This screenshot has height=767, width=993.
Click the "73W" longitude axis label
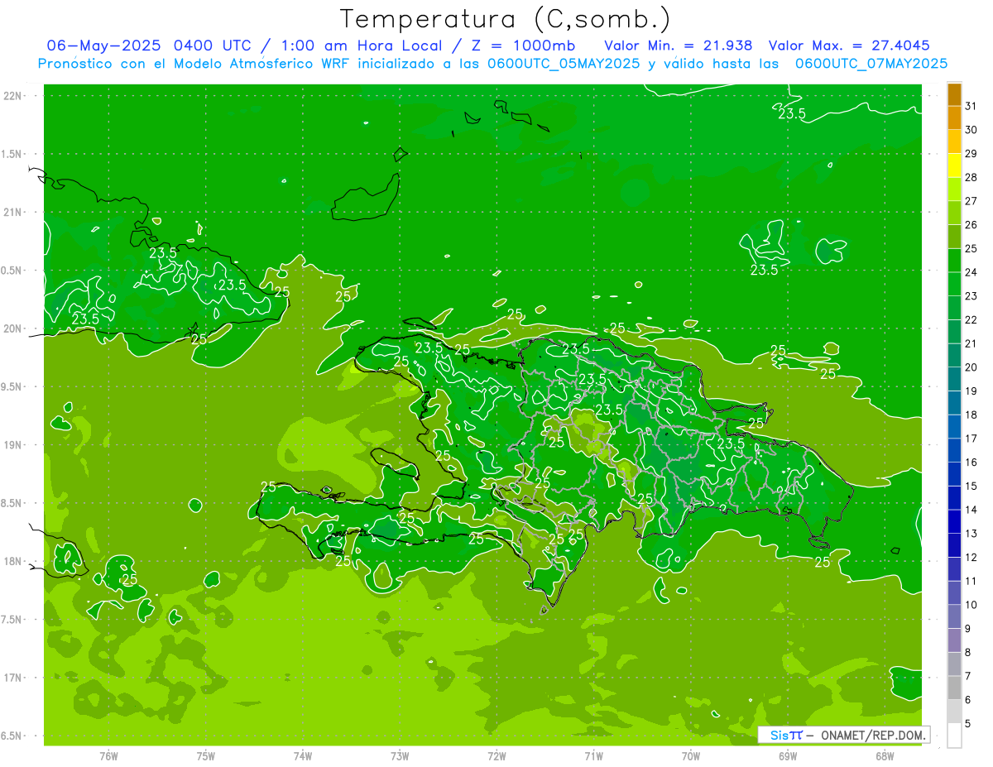(x=400, y=755)
